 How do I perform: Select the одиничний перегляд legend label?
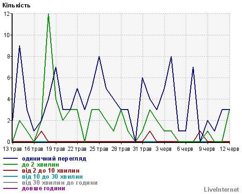click(x=54, y=159)
